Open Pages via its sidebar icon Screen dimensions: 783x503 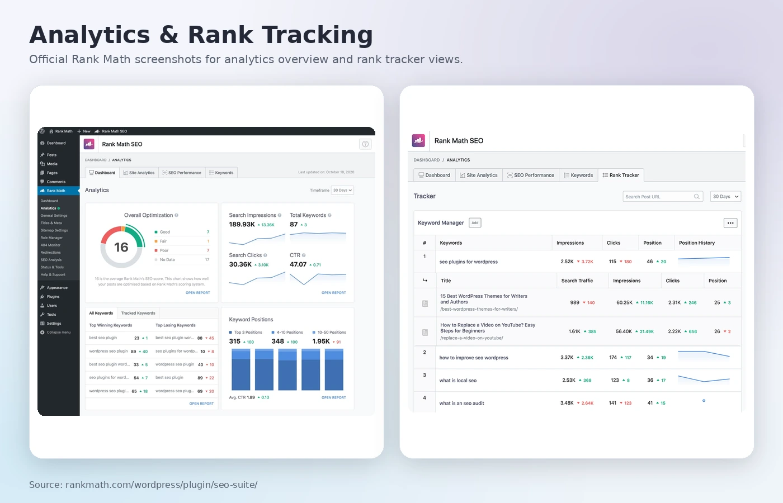pos(43,173)
